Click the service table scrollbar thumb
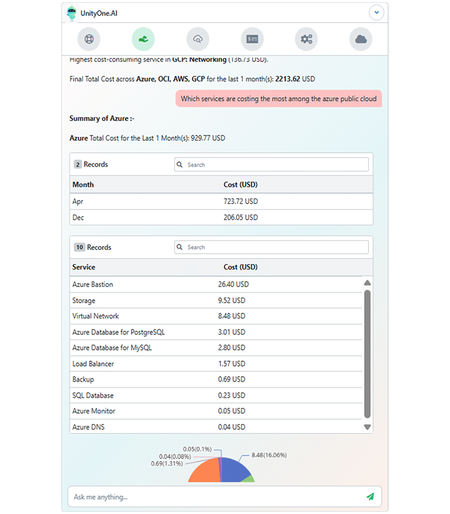 pyautogui.click(x=367, y=353)
